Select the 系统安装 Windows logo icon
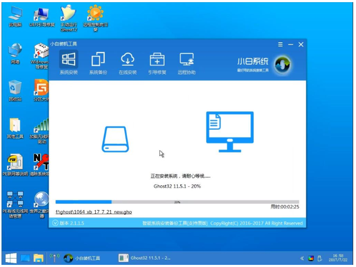The image size is (356, 267). 68,59
